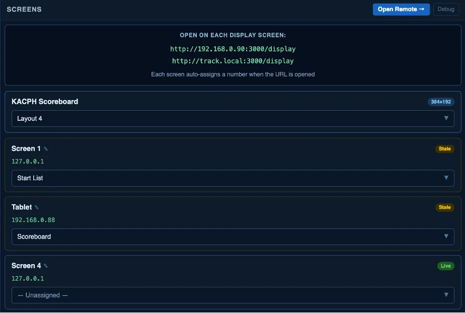Click the Stale badge on Screen 1
The width and height of the screenshot is (465, 313).
click(x=444, y=149)
